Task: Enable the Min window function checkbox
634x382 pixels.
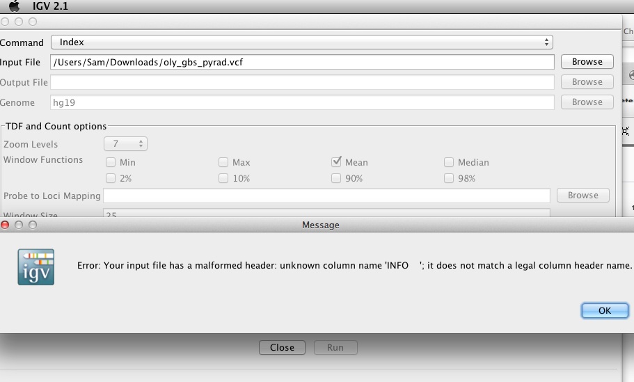Action: pyautogui.click(x=111, y=162)
